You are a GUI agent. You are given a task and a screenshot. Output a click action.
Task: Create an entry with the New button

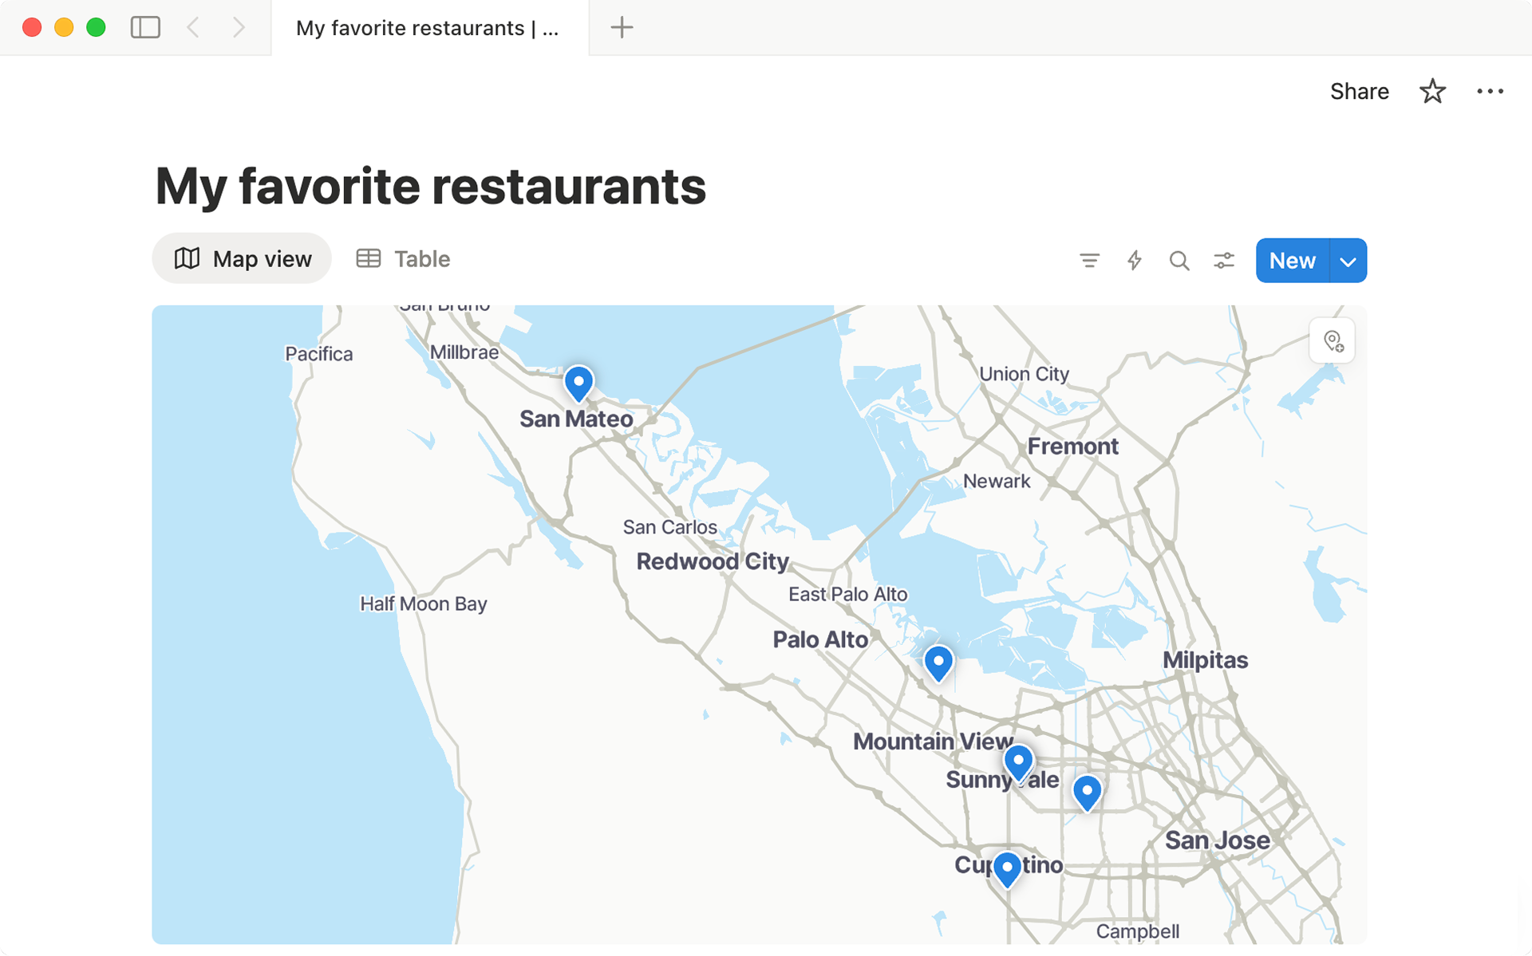1291,260
